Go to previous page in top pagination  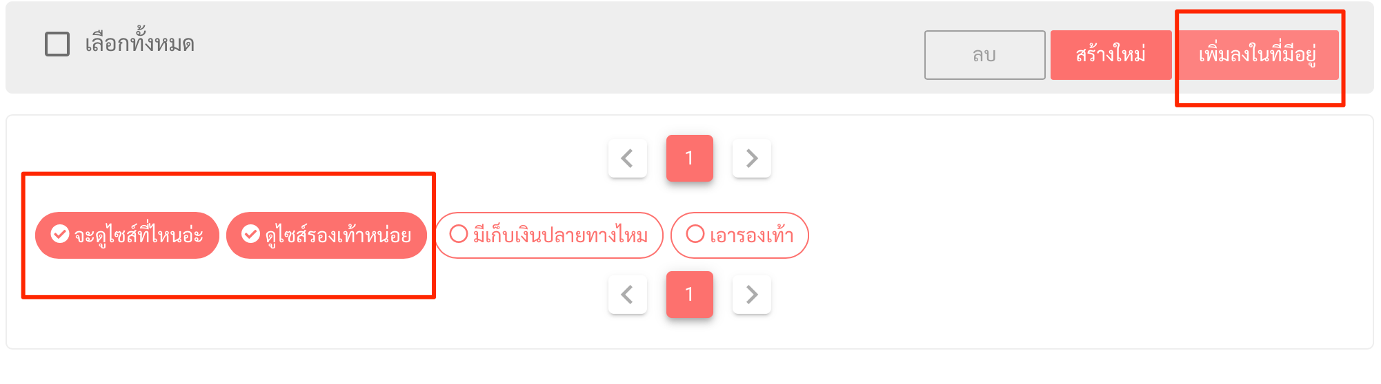(x=628, y=158)
